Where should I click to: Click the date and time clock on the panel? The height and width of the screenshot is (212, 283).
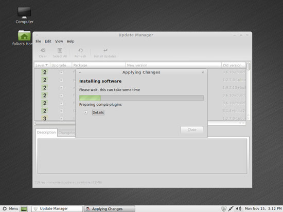click(x=263, y=208)
